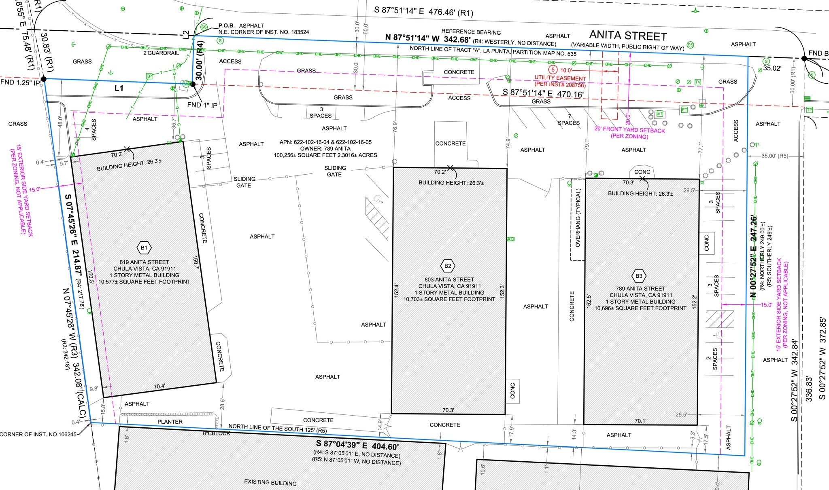Select the 152.5' building length dimension
Image resolution: width=829 pixels, height=490 pixels.
(589, 302)
